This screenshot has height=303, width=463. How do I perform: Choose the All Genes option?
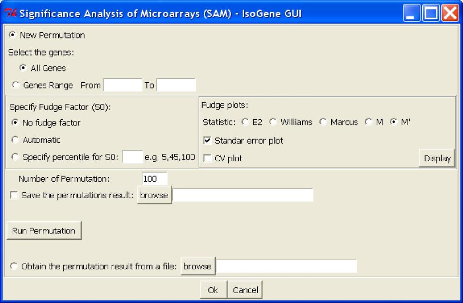point(23,68)
